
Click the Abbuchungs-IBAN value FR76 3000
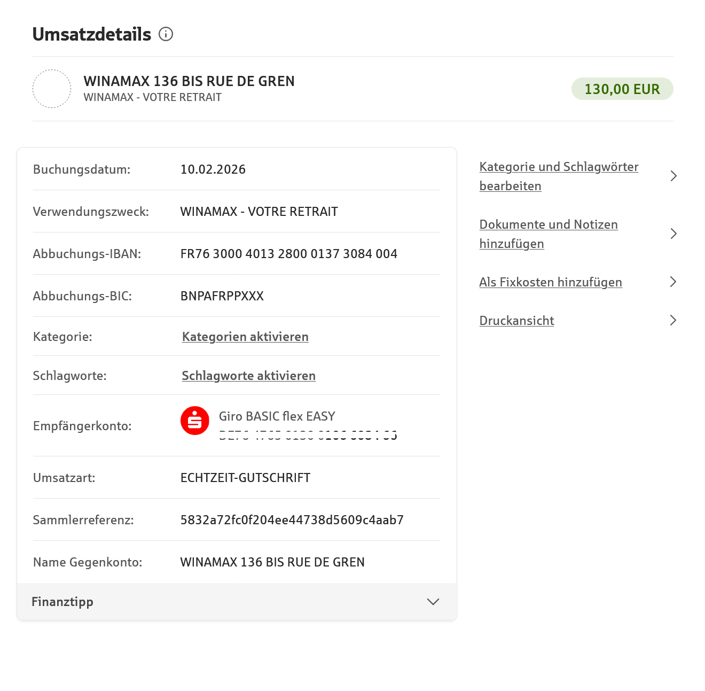coord(289,254)
